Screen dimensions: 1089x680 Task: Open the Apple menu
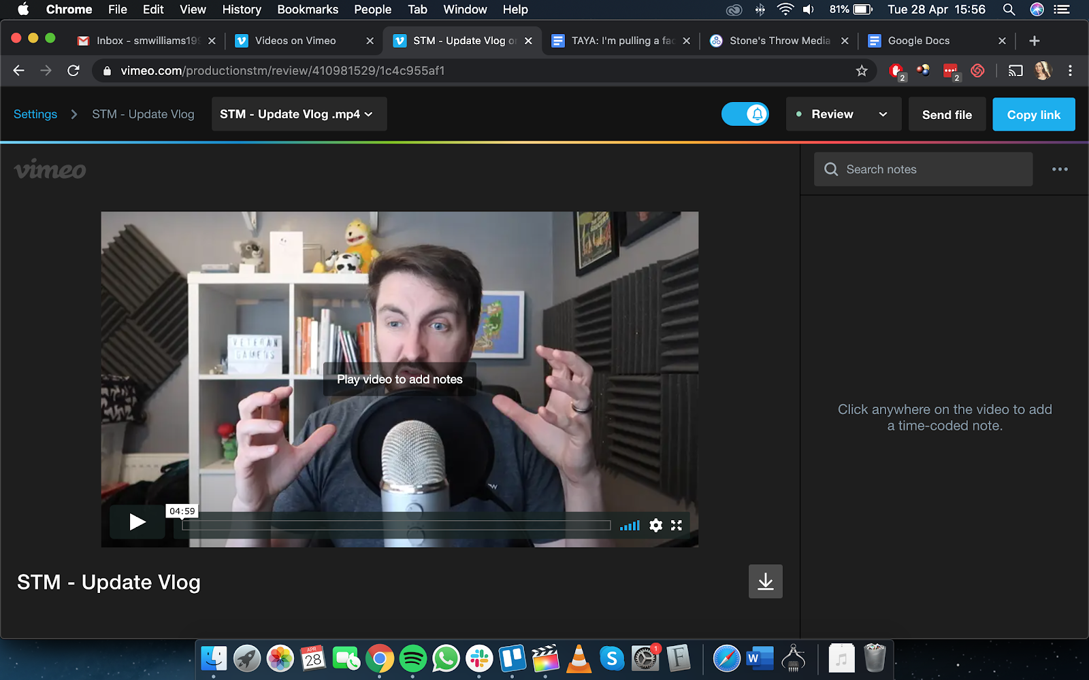[23, 10]
